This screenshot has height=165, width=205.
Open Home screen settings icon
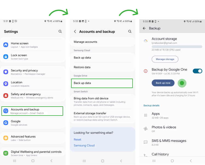6,45
